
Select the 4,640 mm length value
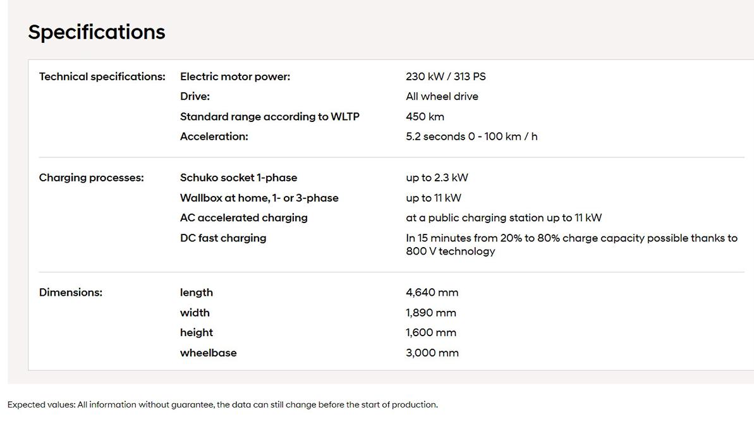[x=432, y=293]
